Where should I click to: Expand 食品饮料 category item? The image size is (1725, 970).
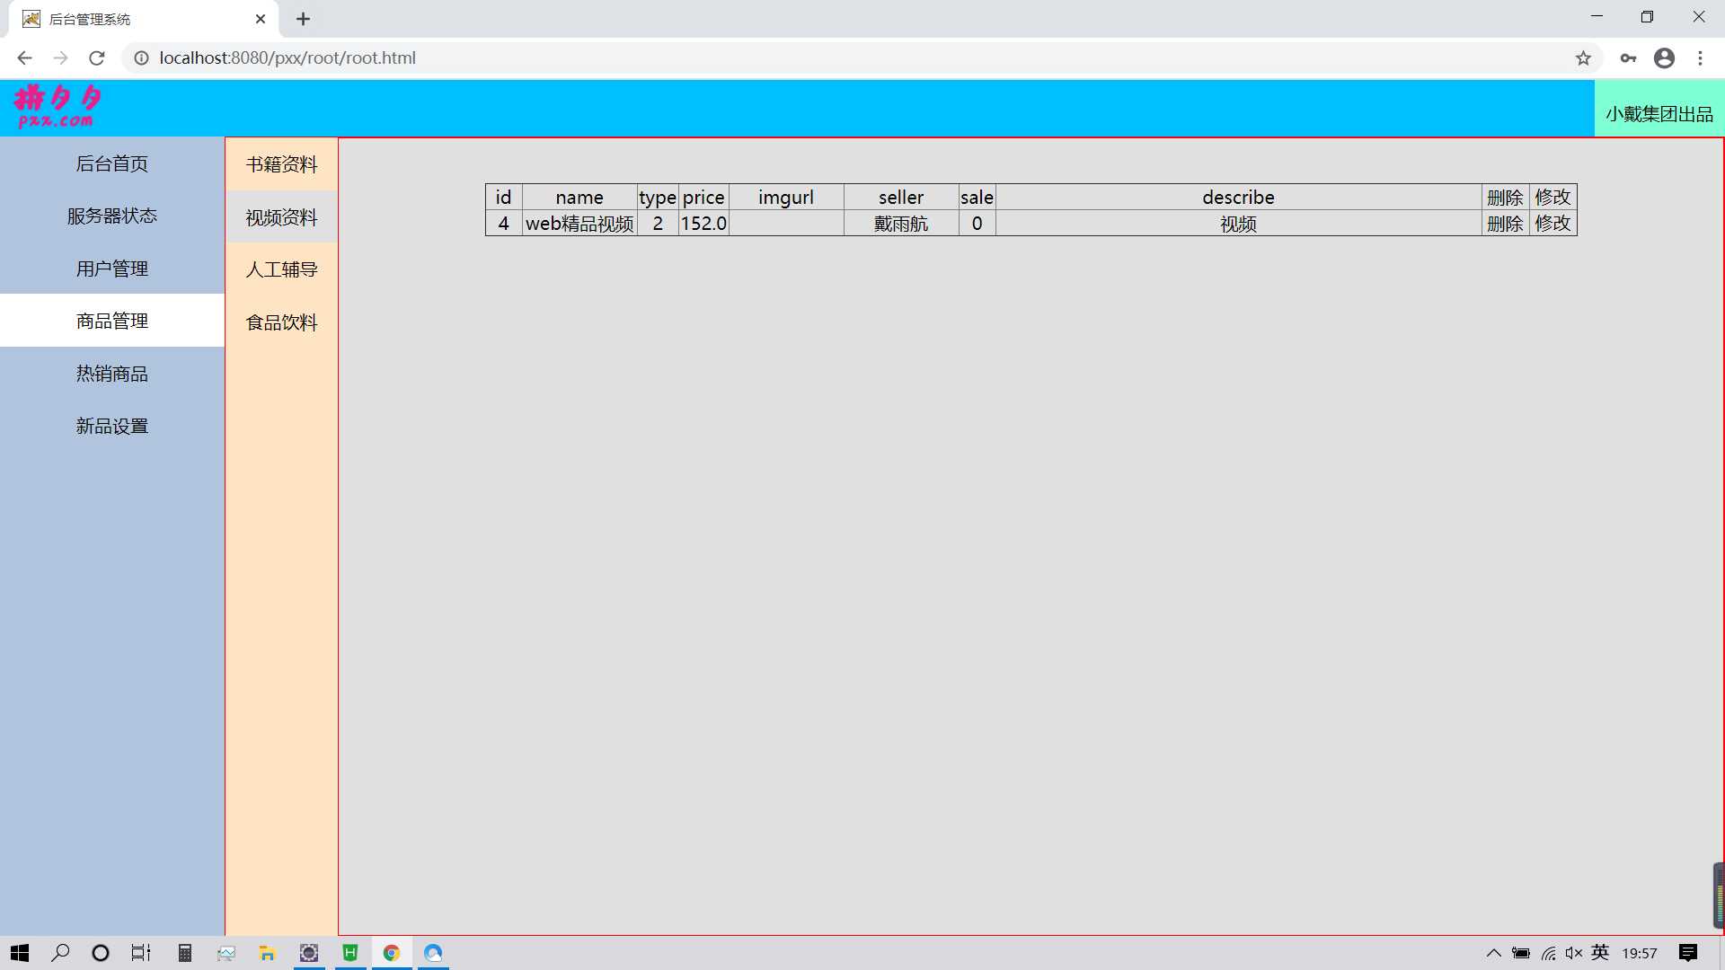point(281,321)
